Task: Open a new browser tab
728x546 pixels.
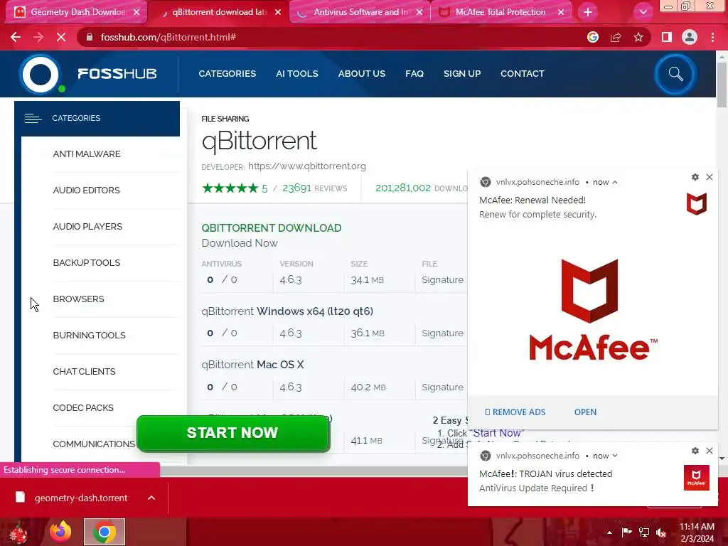Action: tap(588, 12)
